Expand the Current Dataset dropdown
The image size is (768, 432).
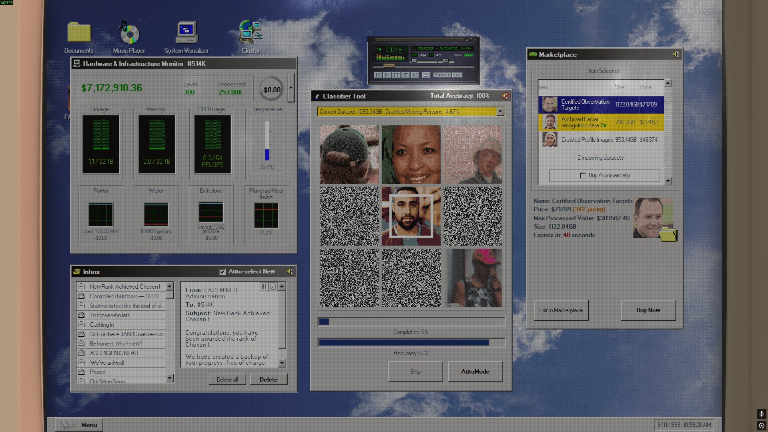[x=500, y=112]
